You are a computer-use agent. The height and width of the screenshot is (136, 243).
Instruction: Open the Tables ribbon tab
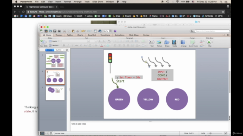pos(70,35)
